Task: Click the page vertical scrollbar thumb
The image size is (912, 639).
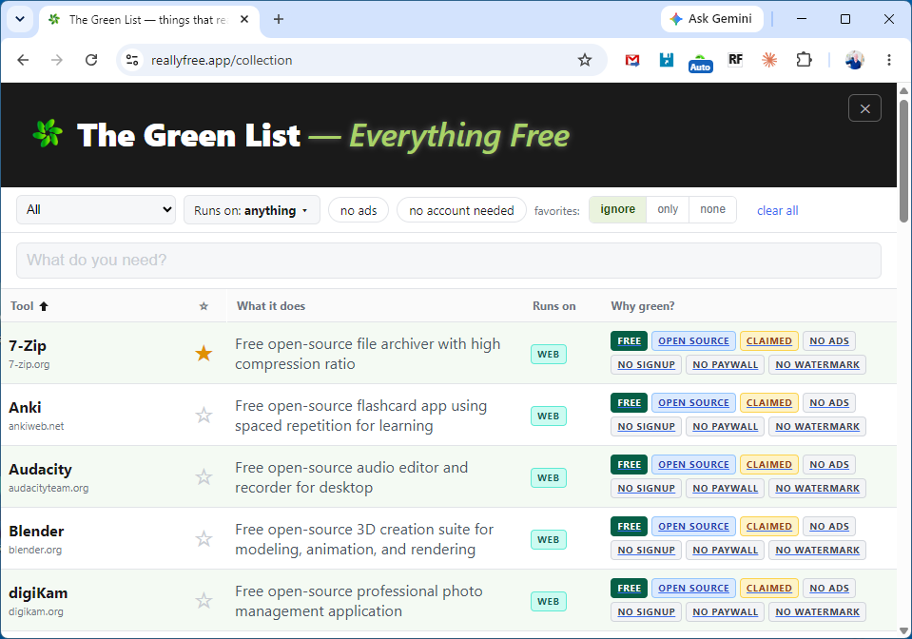Action: pos(903,161)
